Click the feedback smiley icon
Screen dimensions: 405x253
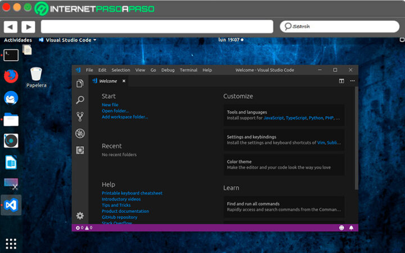(x=341, y=228)
